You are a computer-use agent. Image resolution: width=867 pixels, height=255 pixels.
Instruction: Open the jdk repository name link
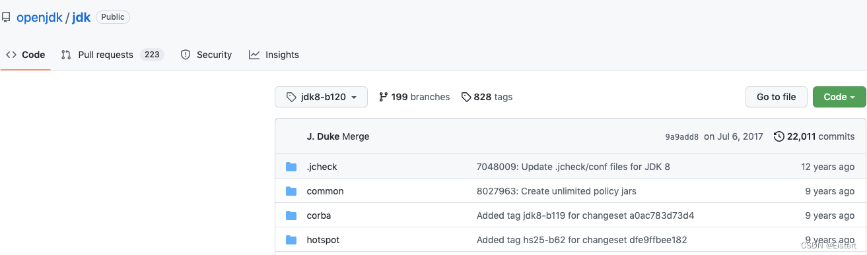pyautogui.click(x=81, y=18)
